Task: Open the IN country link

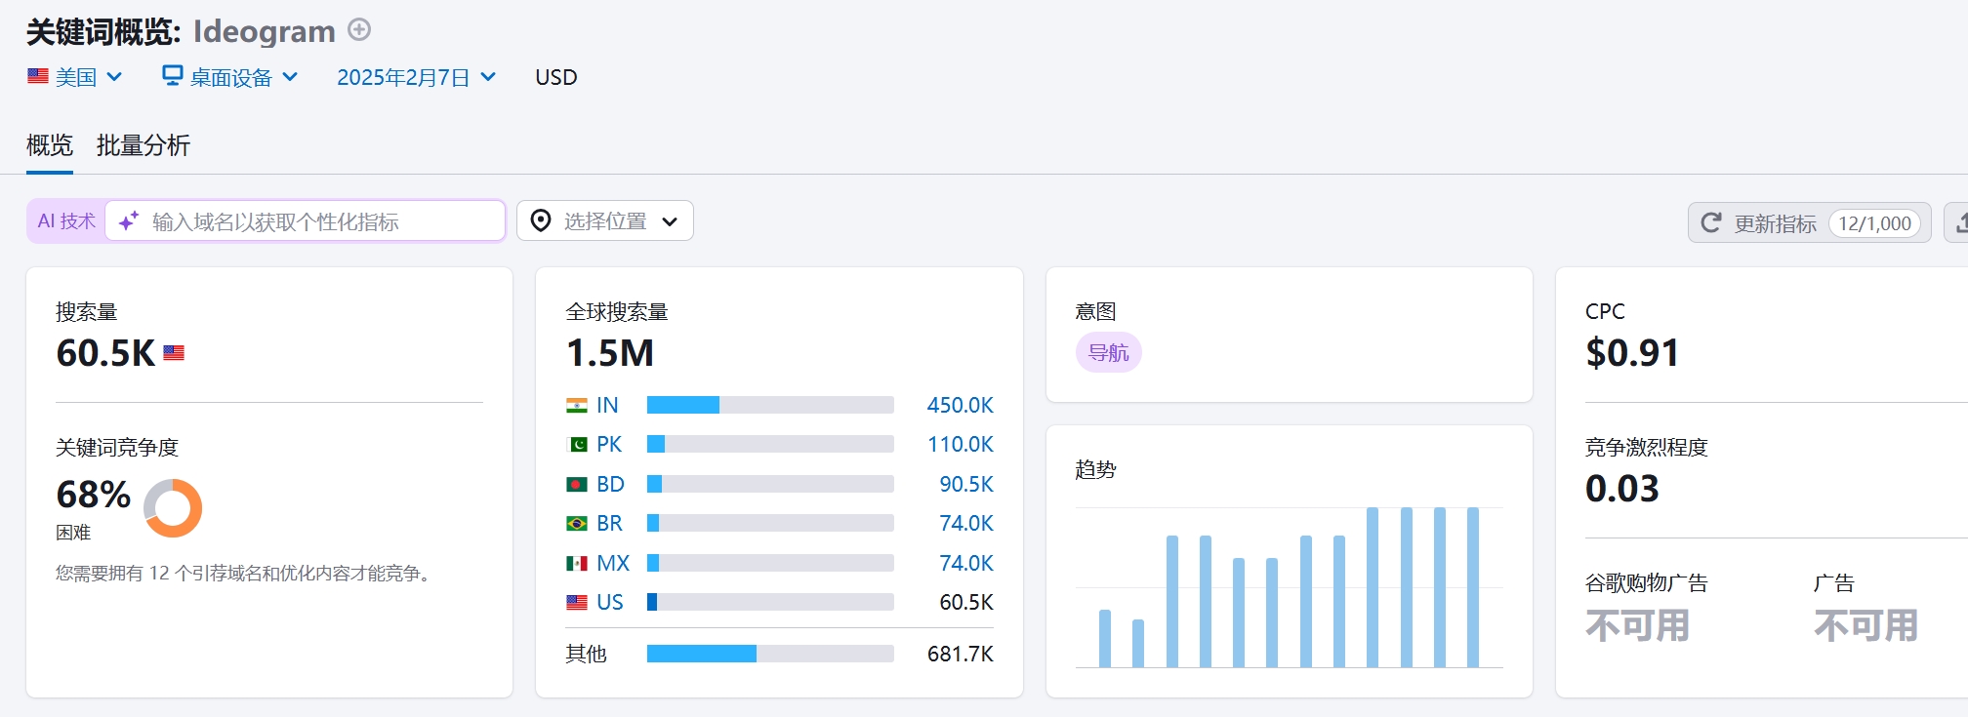Action: tap(607, 405)
